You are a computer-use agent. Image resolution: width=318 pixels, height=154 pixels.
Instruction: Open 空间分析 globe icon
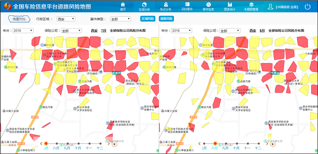[x=144, y=4]
